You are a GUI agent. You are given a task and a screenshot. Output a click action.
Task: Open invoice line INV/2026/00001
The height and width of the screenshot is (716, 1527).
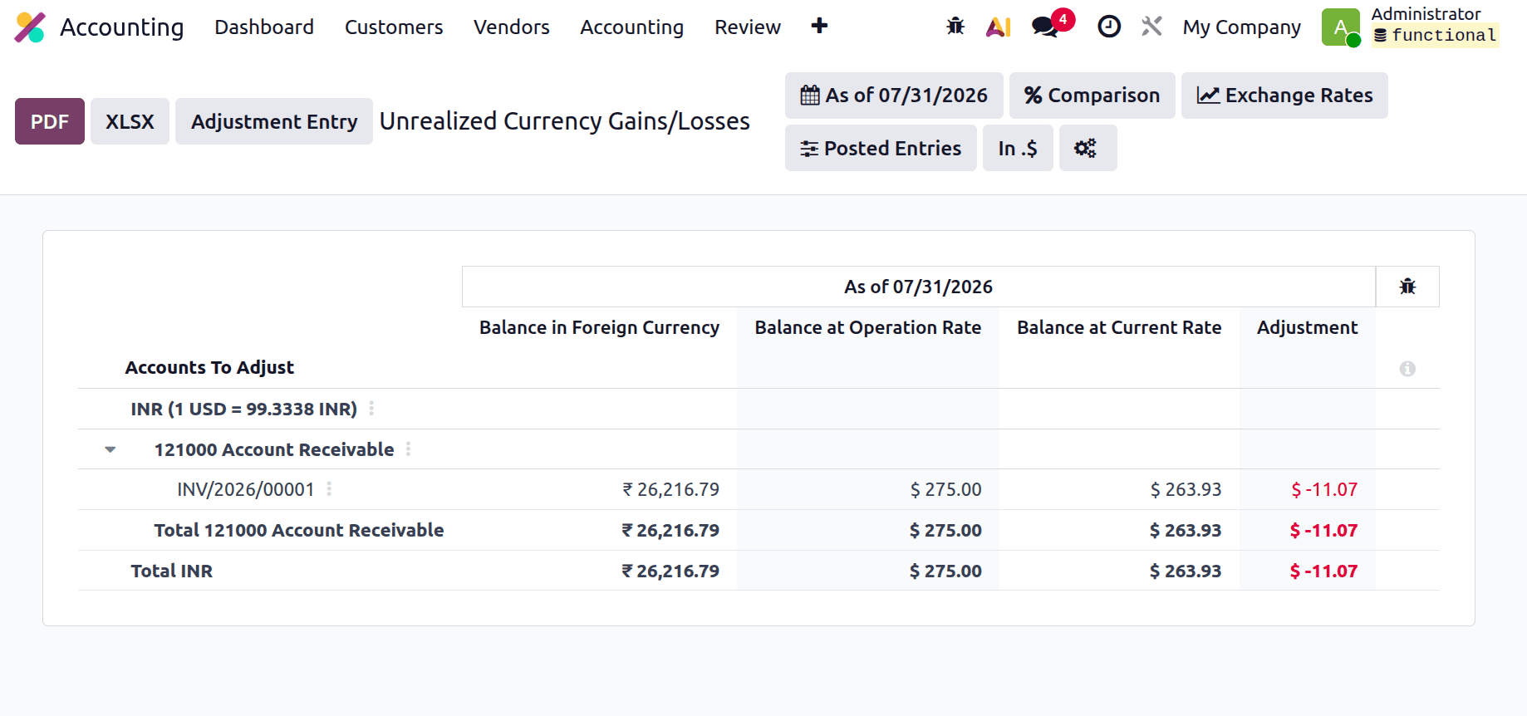(x=246, y=489)
